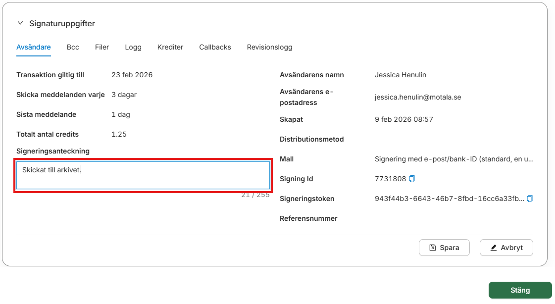Click the sender email jessica.henulin@motala.se

coord(418,97)
